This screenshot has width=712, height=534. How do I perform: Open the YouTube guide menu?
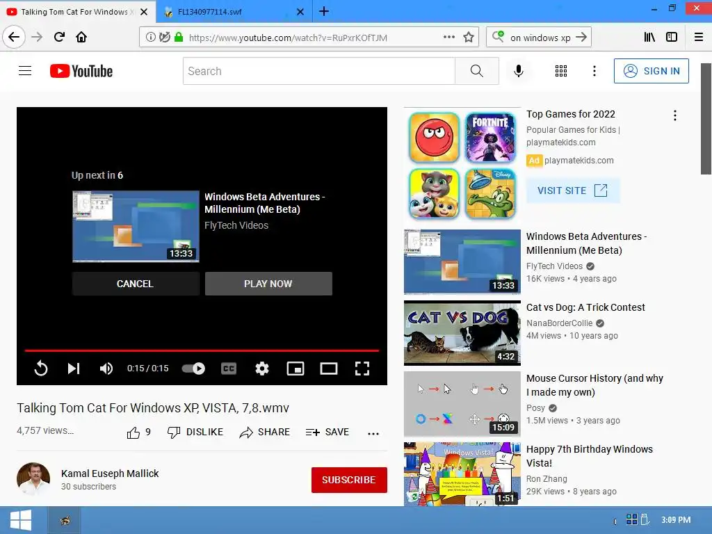coord(25,71)
